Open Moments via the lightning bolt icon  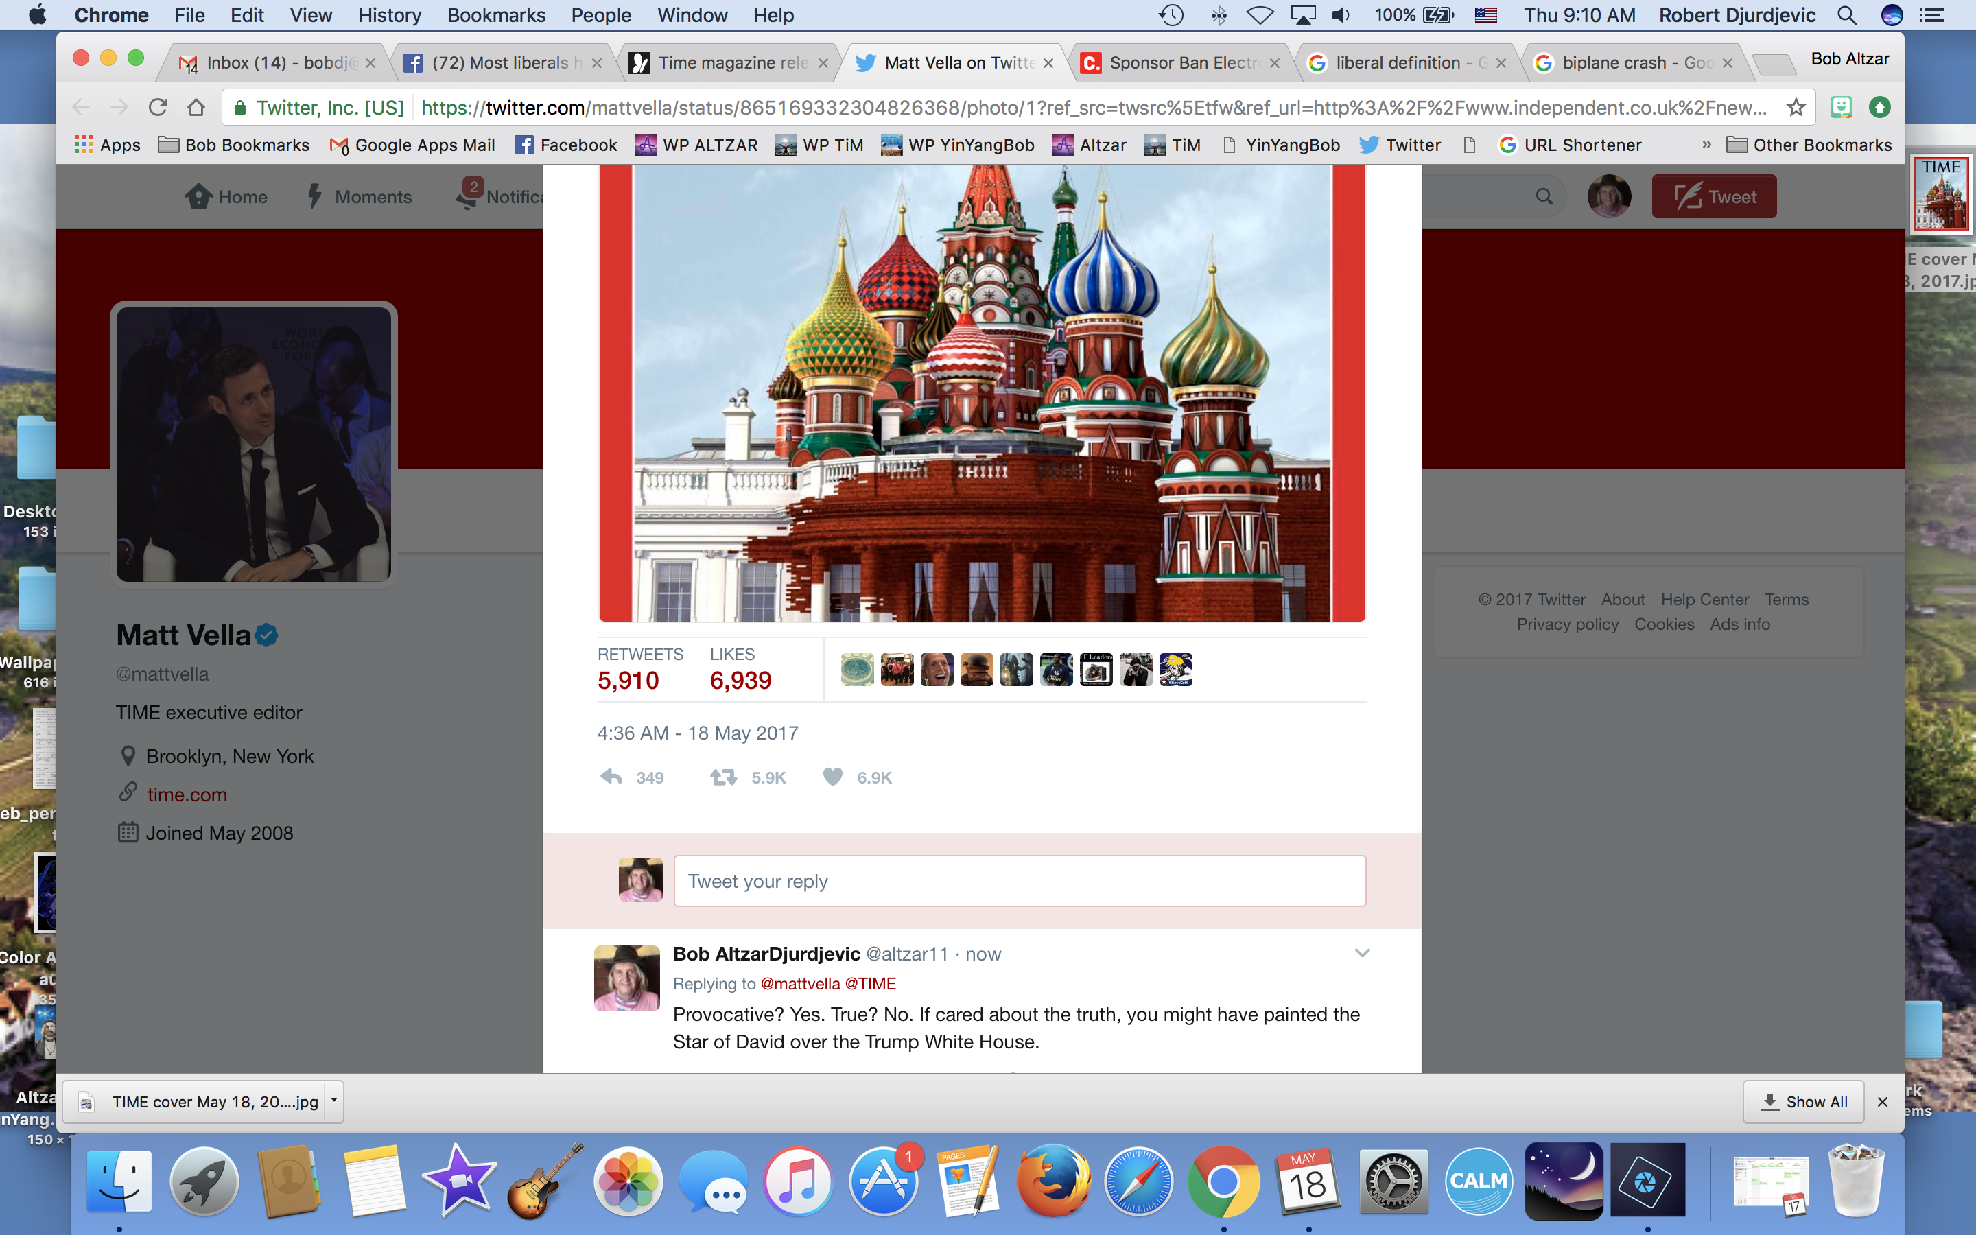pos(315,196)
